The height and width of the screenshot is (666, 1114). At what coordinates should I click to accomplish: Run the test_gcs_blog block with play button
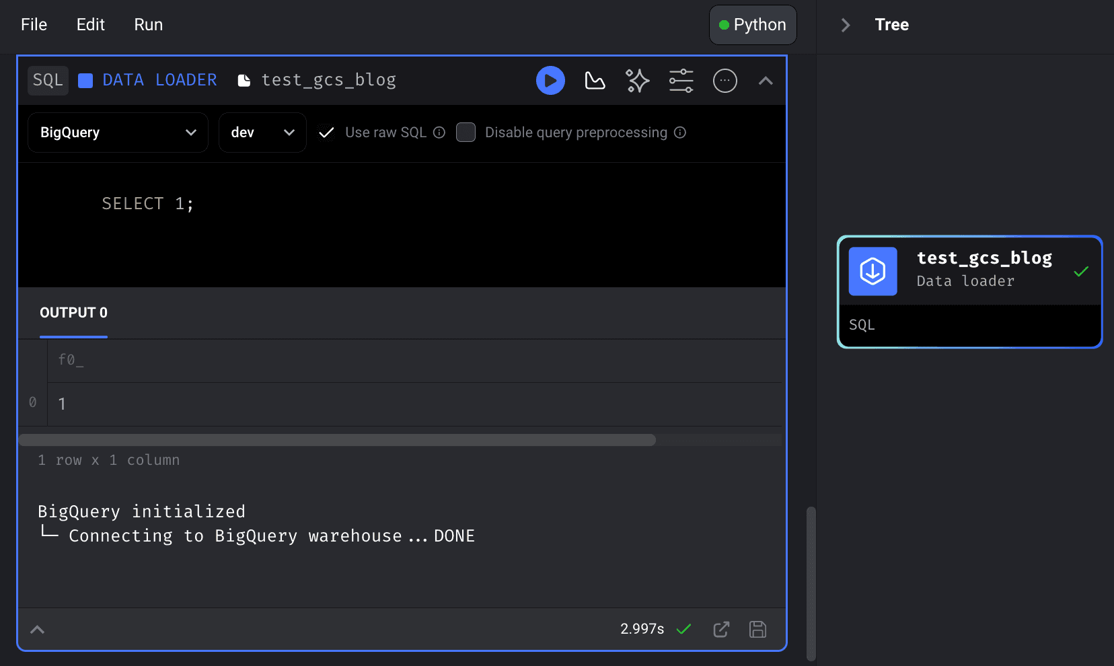550,81
